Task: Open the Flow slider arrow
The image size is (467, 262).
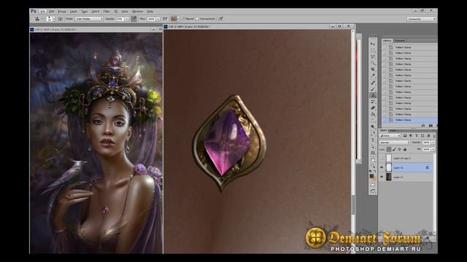Action: (158, 19)
